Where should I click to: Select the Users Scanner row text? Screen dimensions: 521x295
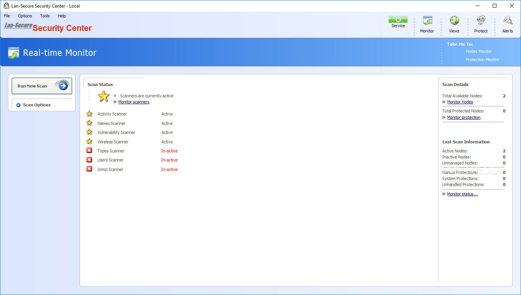click(x=111, y=160)
